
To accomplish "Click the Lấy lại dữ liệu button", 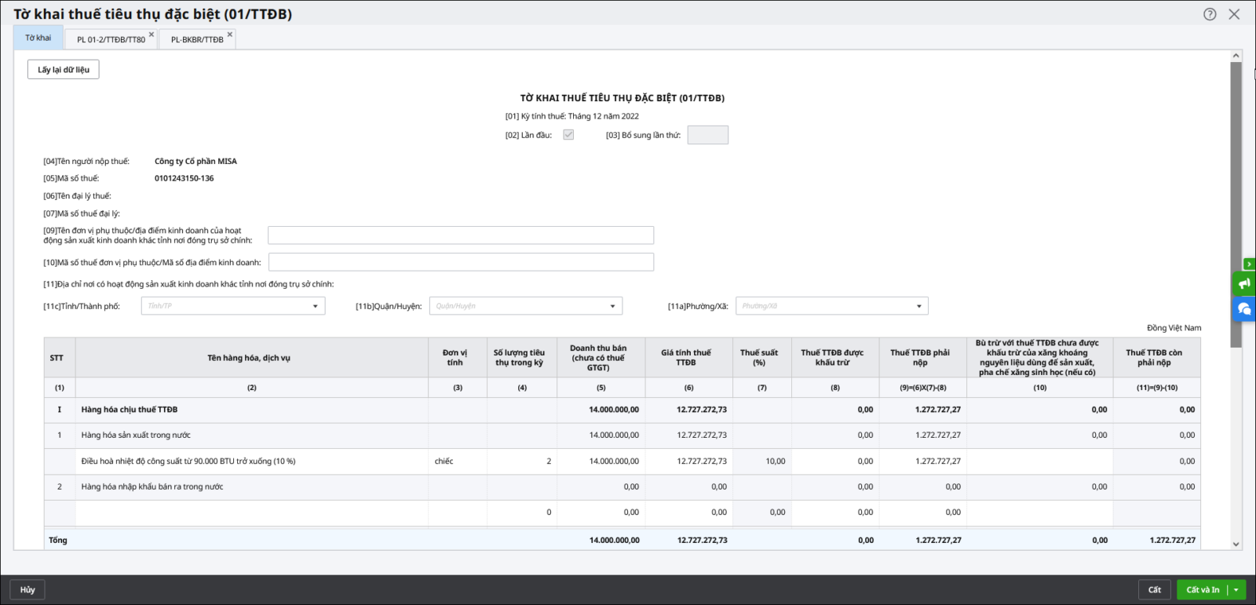I will (64, 70).
